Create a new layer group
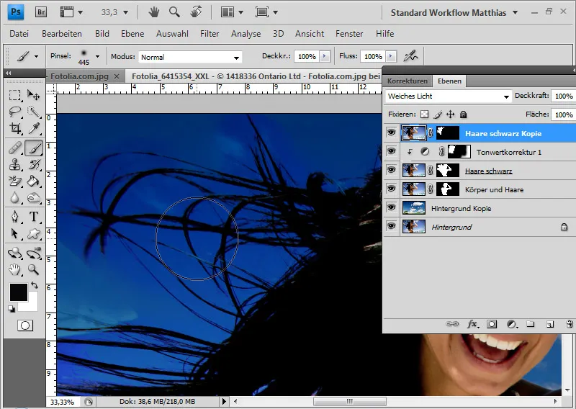This screenshot has width=576, height=409. (530, 324)
